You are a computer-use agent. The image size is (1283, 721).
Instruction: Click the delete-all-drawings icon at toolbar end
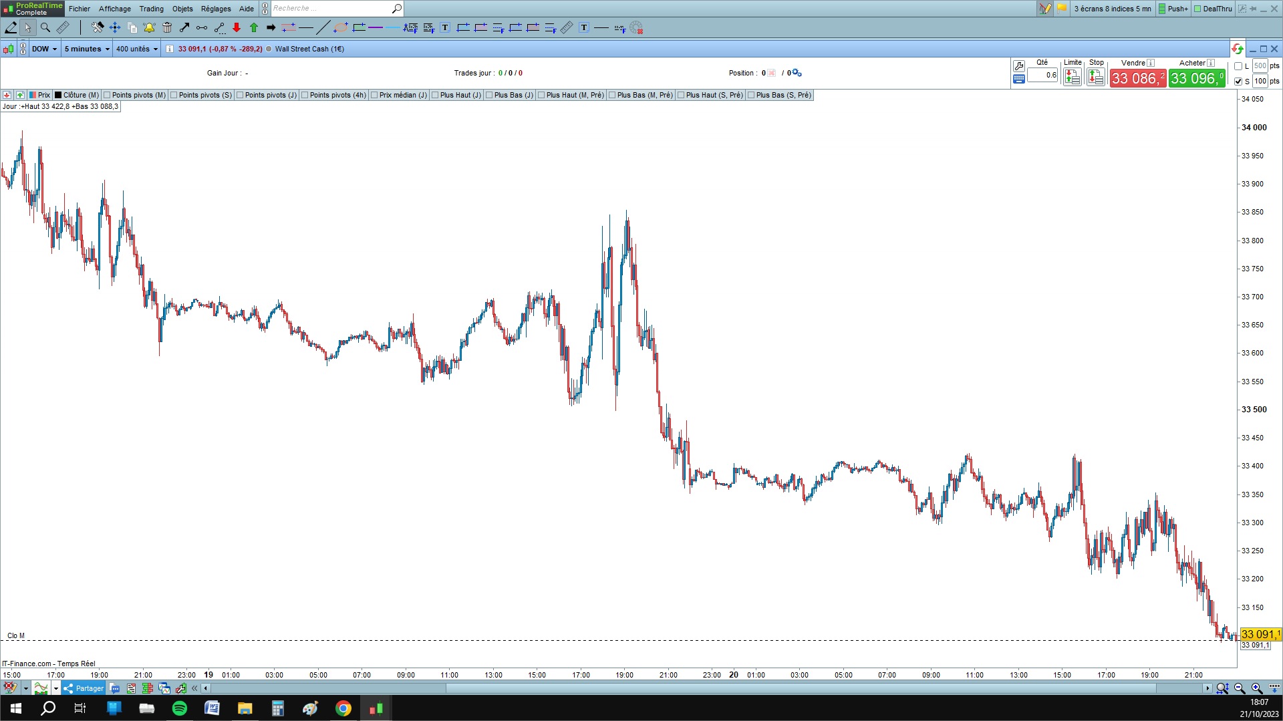[636, 27]
